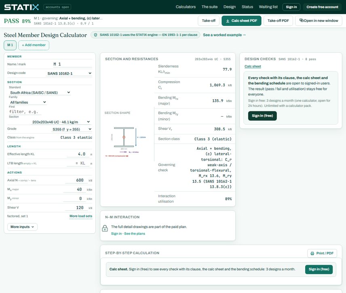Select the M 1 member tab

(10, 45)
